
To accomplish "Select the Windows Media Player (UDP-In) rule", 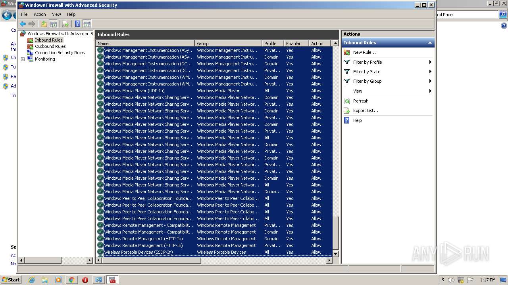I will coord(214,91).
